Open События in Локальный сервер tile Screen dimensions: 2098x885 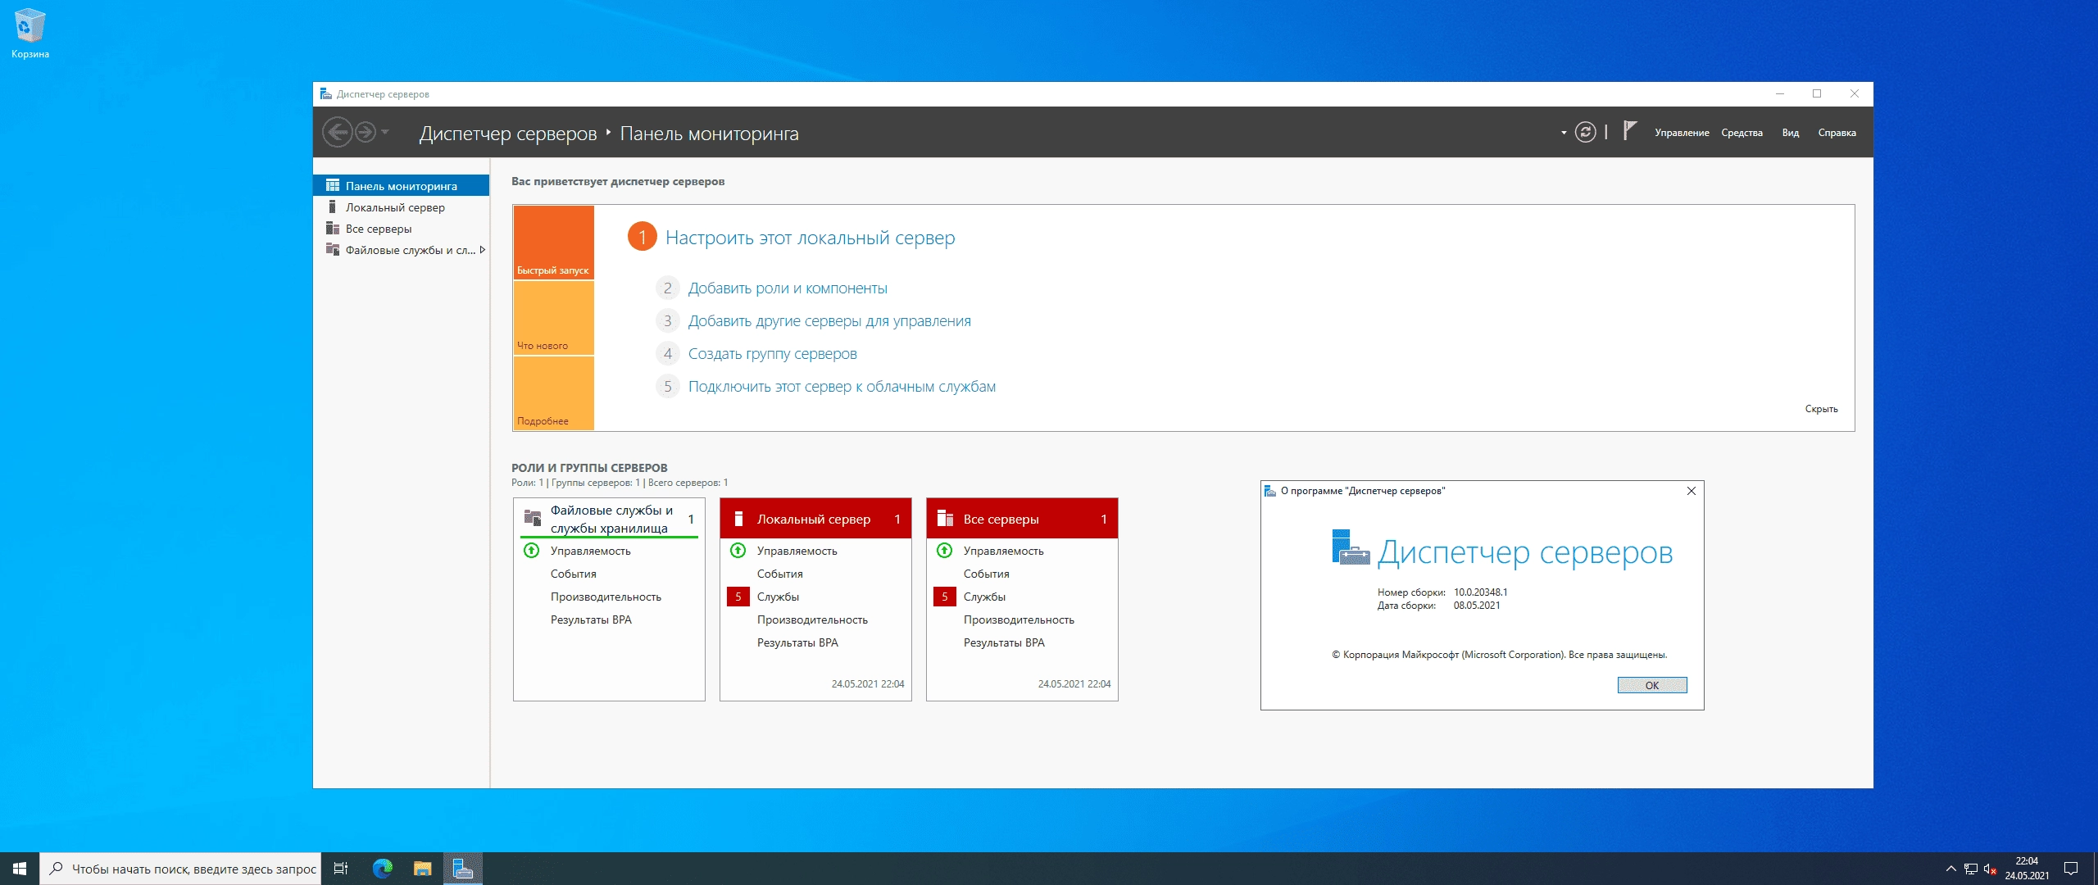coord(779,574)
